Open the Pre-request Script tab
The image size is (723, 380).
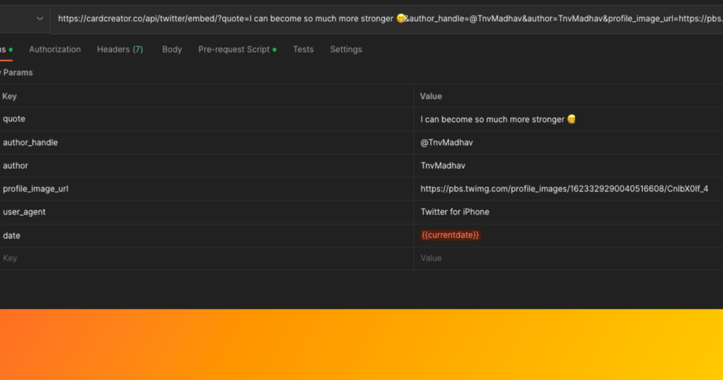click(234, 49)
